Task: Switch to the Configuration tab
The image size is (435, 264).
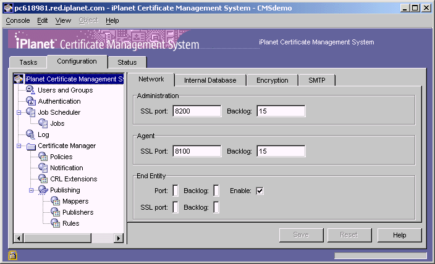Action: coord(77,61)
